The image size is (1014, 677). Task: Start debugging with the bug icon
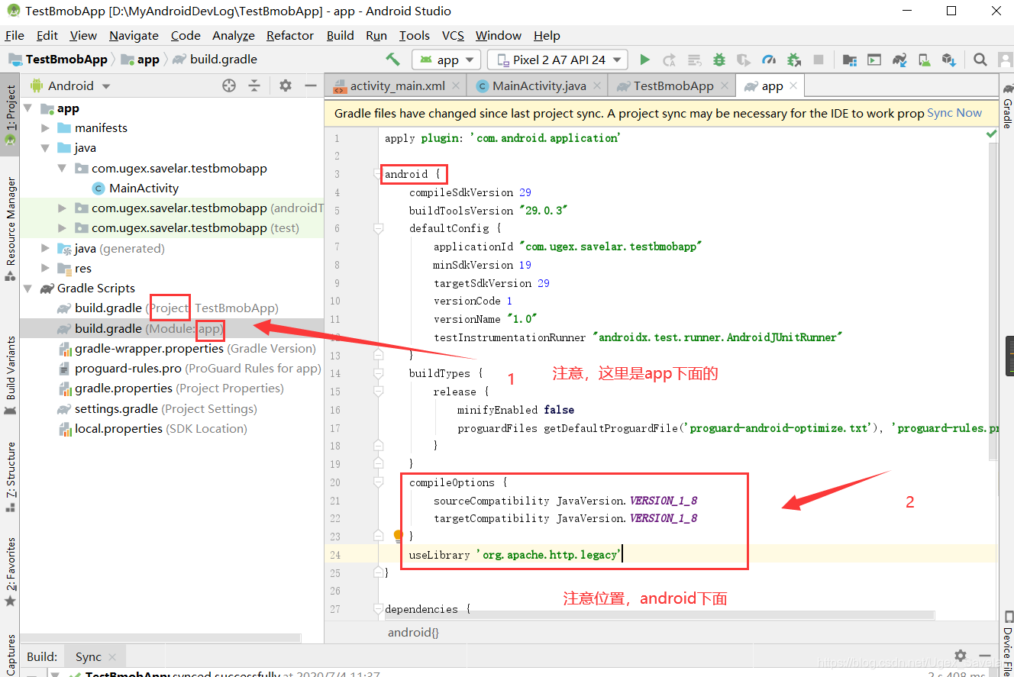pyautogui.click(x=719, y=60)
